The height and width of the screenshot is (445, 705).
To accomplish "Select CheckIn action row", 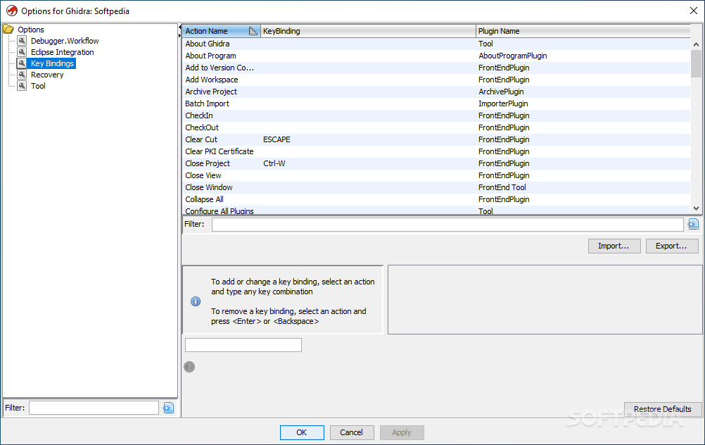I will point(436,115).
